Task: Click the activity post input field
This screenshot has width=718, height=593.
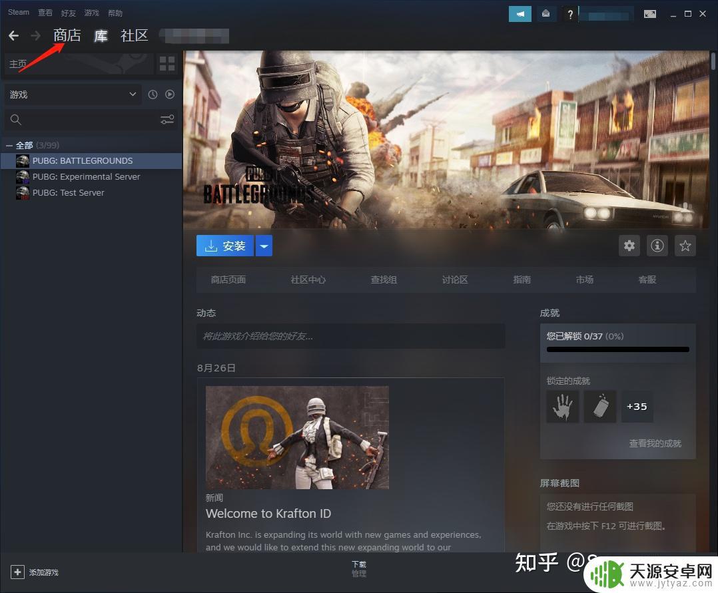Action: (x=351, y=336)
